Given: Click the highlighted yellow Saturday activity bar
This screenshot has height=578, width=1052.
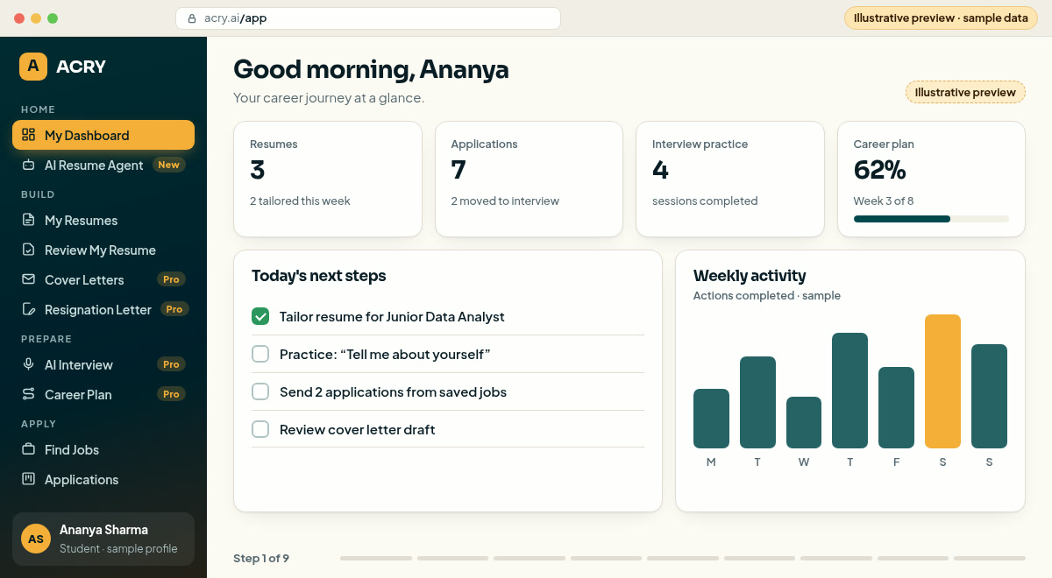Looking at the screenshot, I should pyautogui.click(x=942, y=382).
